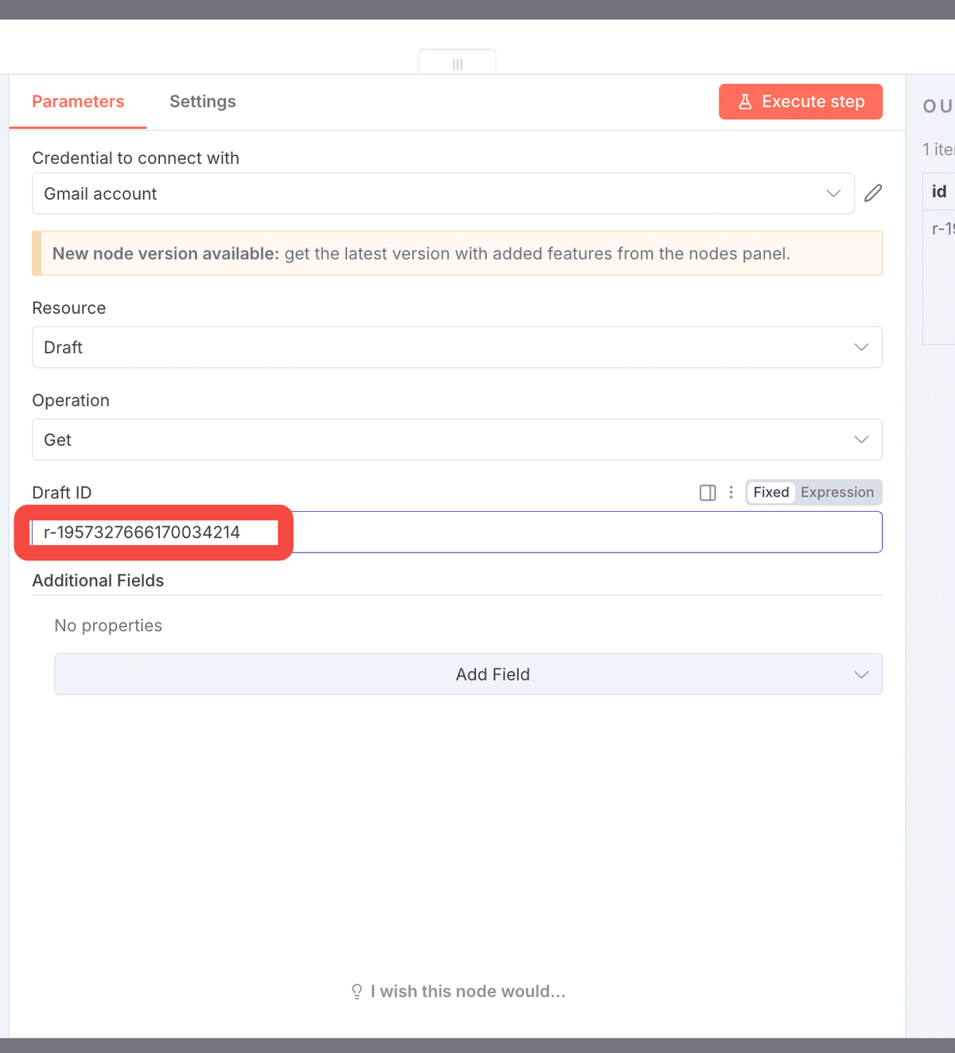Viewport: 955px width, 1053px height.
Task: Click the Output panel title
Action: click(937, 106)
